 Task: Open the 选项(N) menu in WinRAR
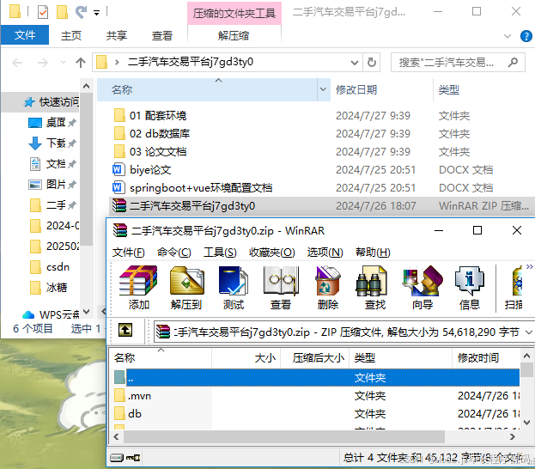[325, 253]
